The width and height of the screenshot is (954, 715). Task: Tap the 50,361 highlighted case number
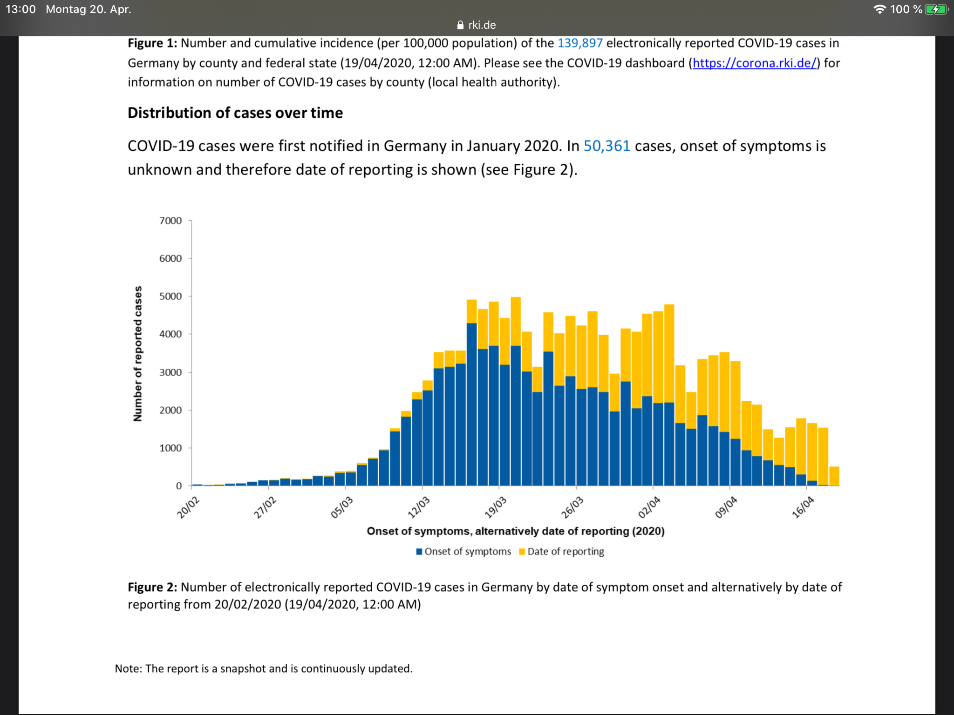click(606, 146)
